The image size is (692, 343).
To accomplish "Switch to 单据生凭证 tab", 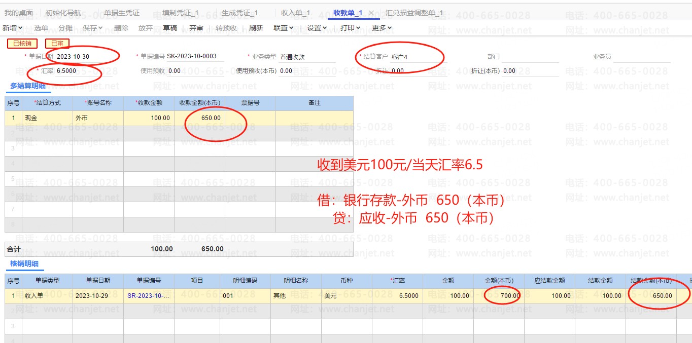I will pos(122,13).
